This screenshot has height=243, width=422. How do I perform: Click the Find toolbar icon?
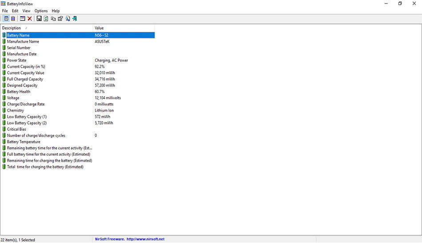(x=68, y=19)
